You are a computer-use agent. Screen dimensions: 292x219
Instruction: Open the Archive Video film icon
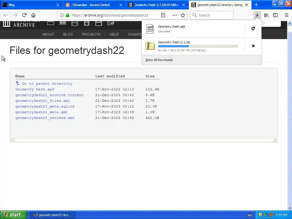click(75, 23)
